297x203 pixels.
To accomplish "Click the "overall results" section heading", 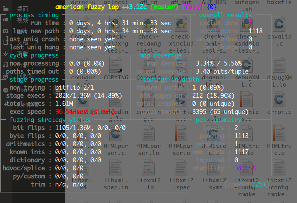I will click(x=225, y=15).
